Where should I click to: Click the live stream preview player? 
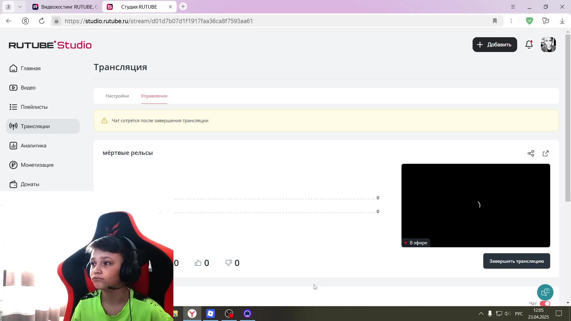[x=476, y=205]
